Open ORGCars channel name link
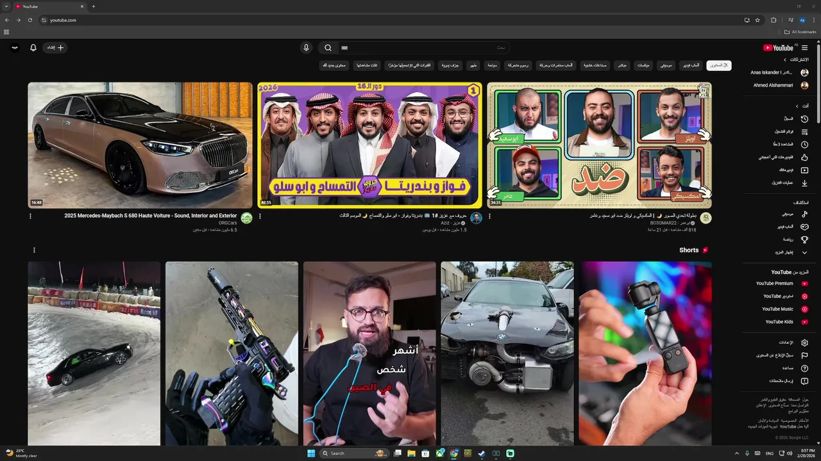The image size is (821, 461). tap(228, 223)
